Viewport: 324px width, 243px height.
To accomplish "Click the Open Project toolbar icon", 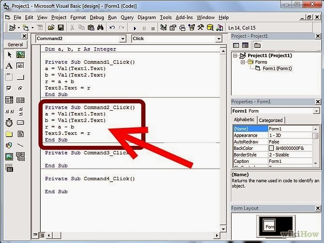I will (x=51, y=28).
